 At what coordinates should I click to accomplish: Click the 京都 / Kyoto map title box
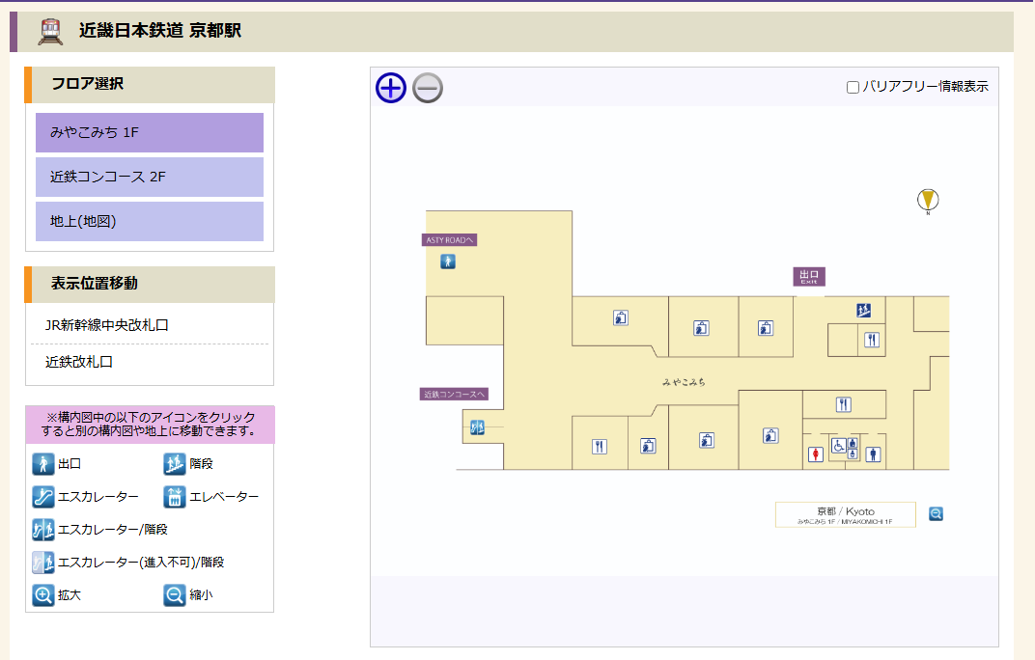[846, 515]
